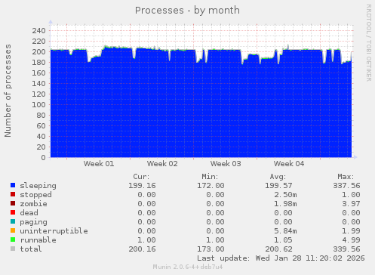Click the blue sleeping legend swatch
Image resolution: width=375 pixels, height=275 pixels.
point(13,185)
